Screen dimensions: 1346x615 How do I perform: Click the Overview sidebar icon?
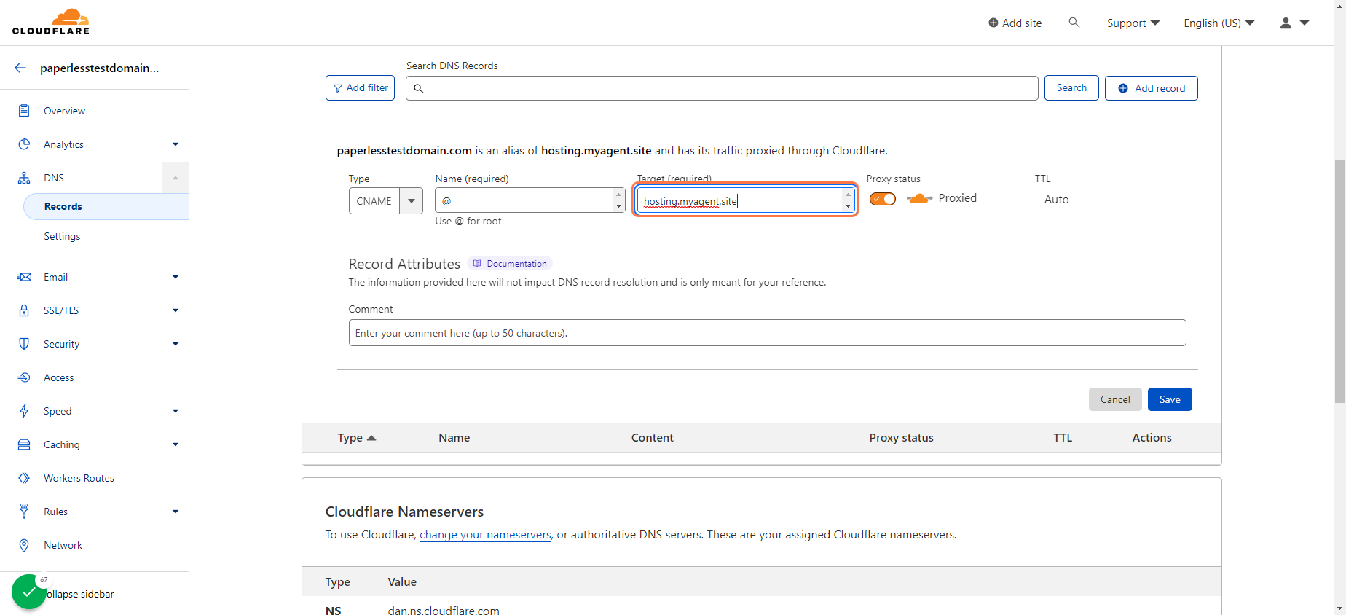pyautogui.click(x=24, y=111)
